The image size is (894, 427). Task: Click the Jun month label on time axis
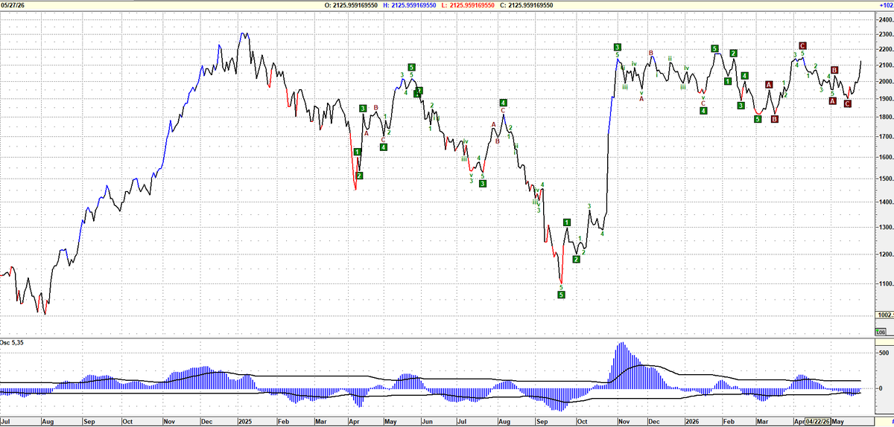pos(428,422)
